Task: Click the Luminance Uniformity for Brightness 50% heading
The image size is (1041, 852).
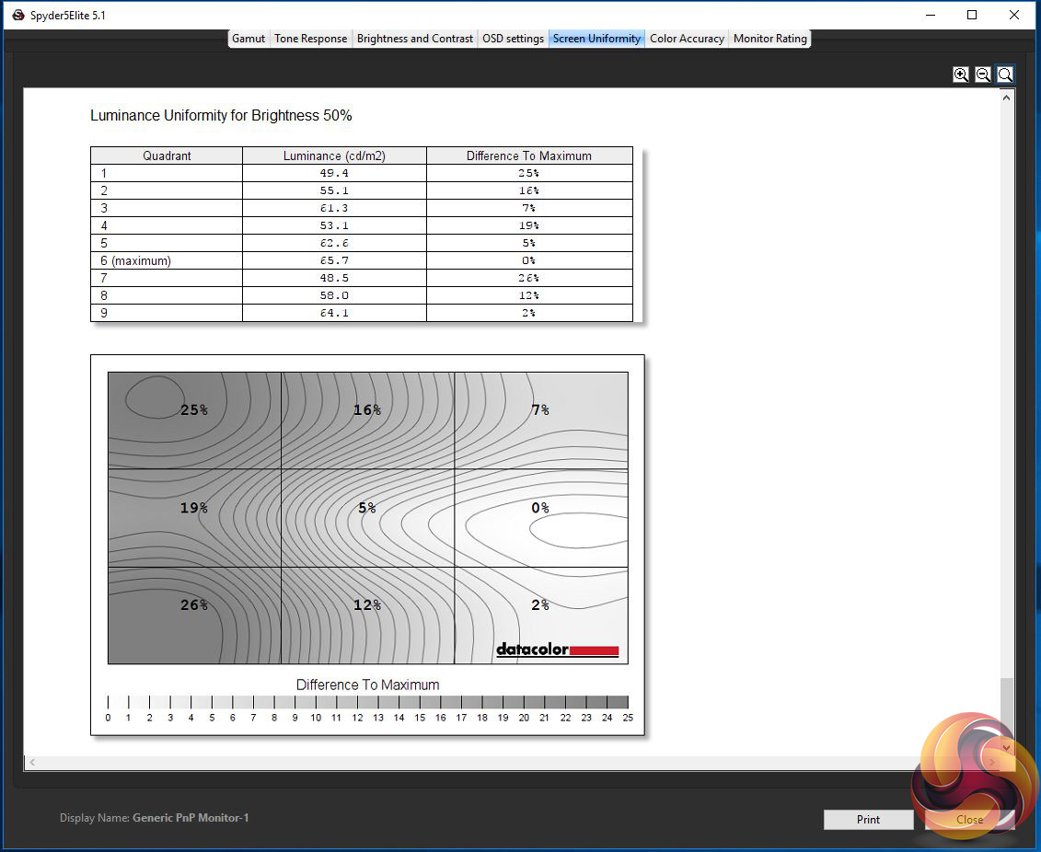Action: [x=221, y=115]
